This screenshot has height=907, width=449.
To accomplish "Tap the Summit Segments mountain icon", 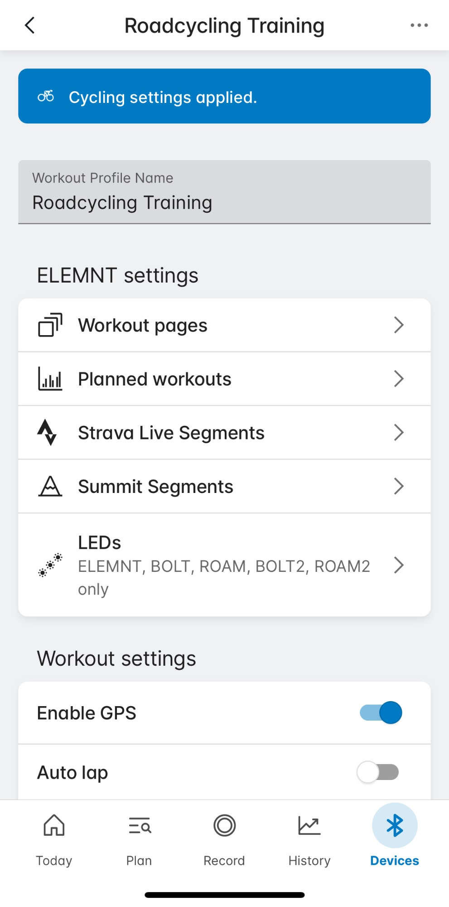I will pos(50,486).
